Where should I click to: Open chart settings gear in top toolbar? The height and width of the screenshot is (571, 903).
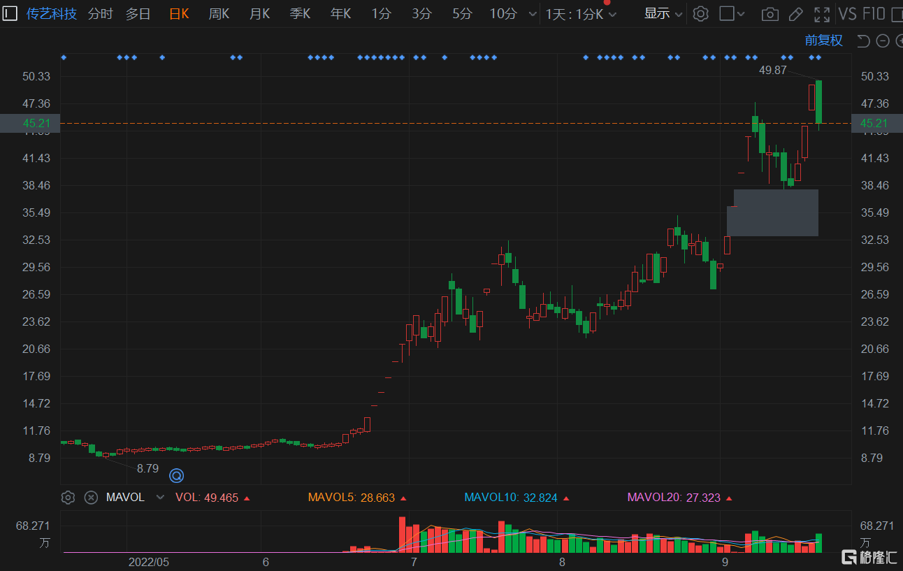click(701, 13)
